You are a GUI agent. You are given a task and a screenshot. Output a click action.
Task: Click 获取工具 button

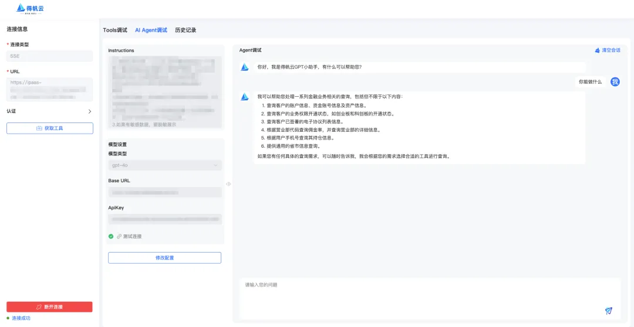pos(50,128)
